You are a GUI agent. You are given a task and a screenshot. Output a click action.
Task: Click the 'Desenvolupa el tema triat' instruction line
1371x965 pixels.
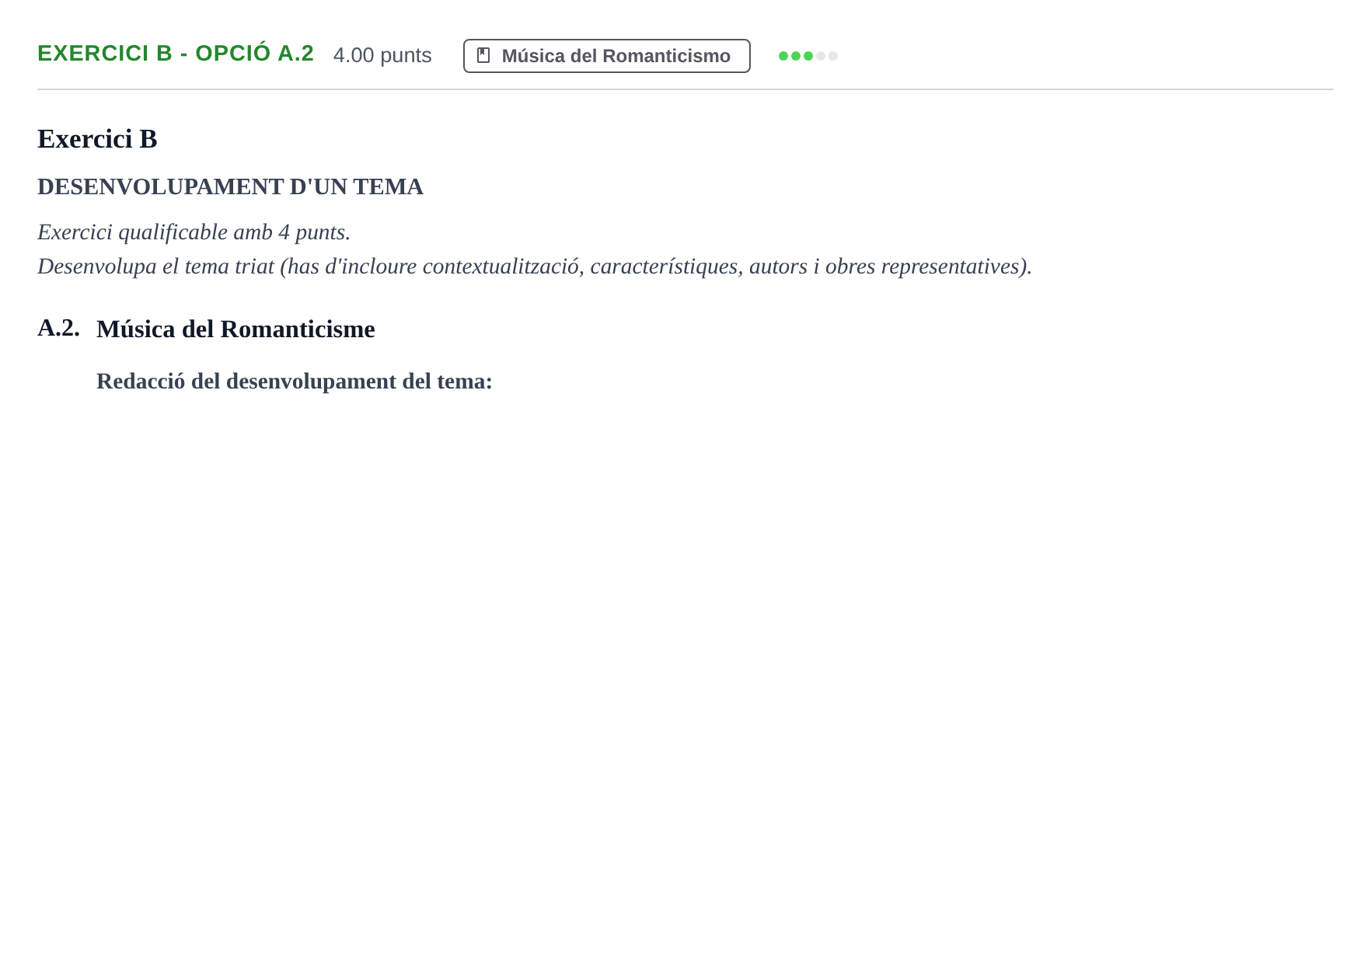(535, 267)
